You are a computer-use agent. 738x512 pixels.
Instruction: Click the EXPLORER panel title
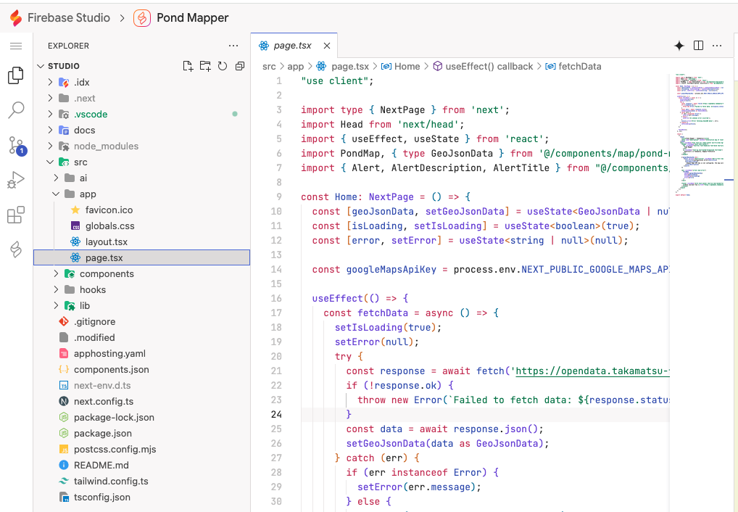click(x=68, y=46)
